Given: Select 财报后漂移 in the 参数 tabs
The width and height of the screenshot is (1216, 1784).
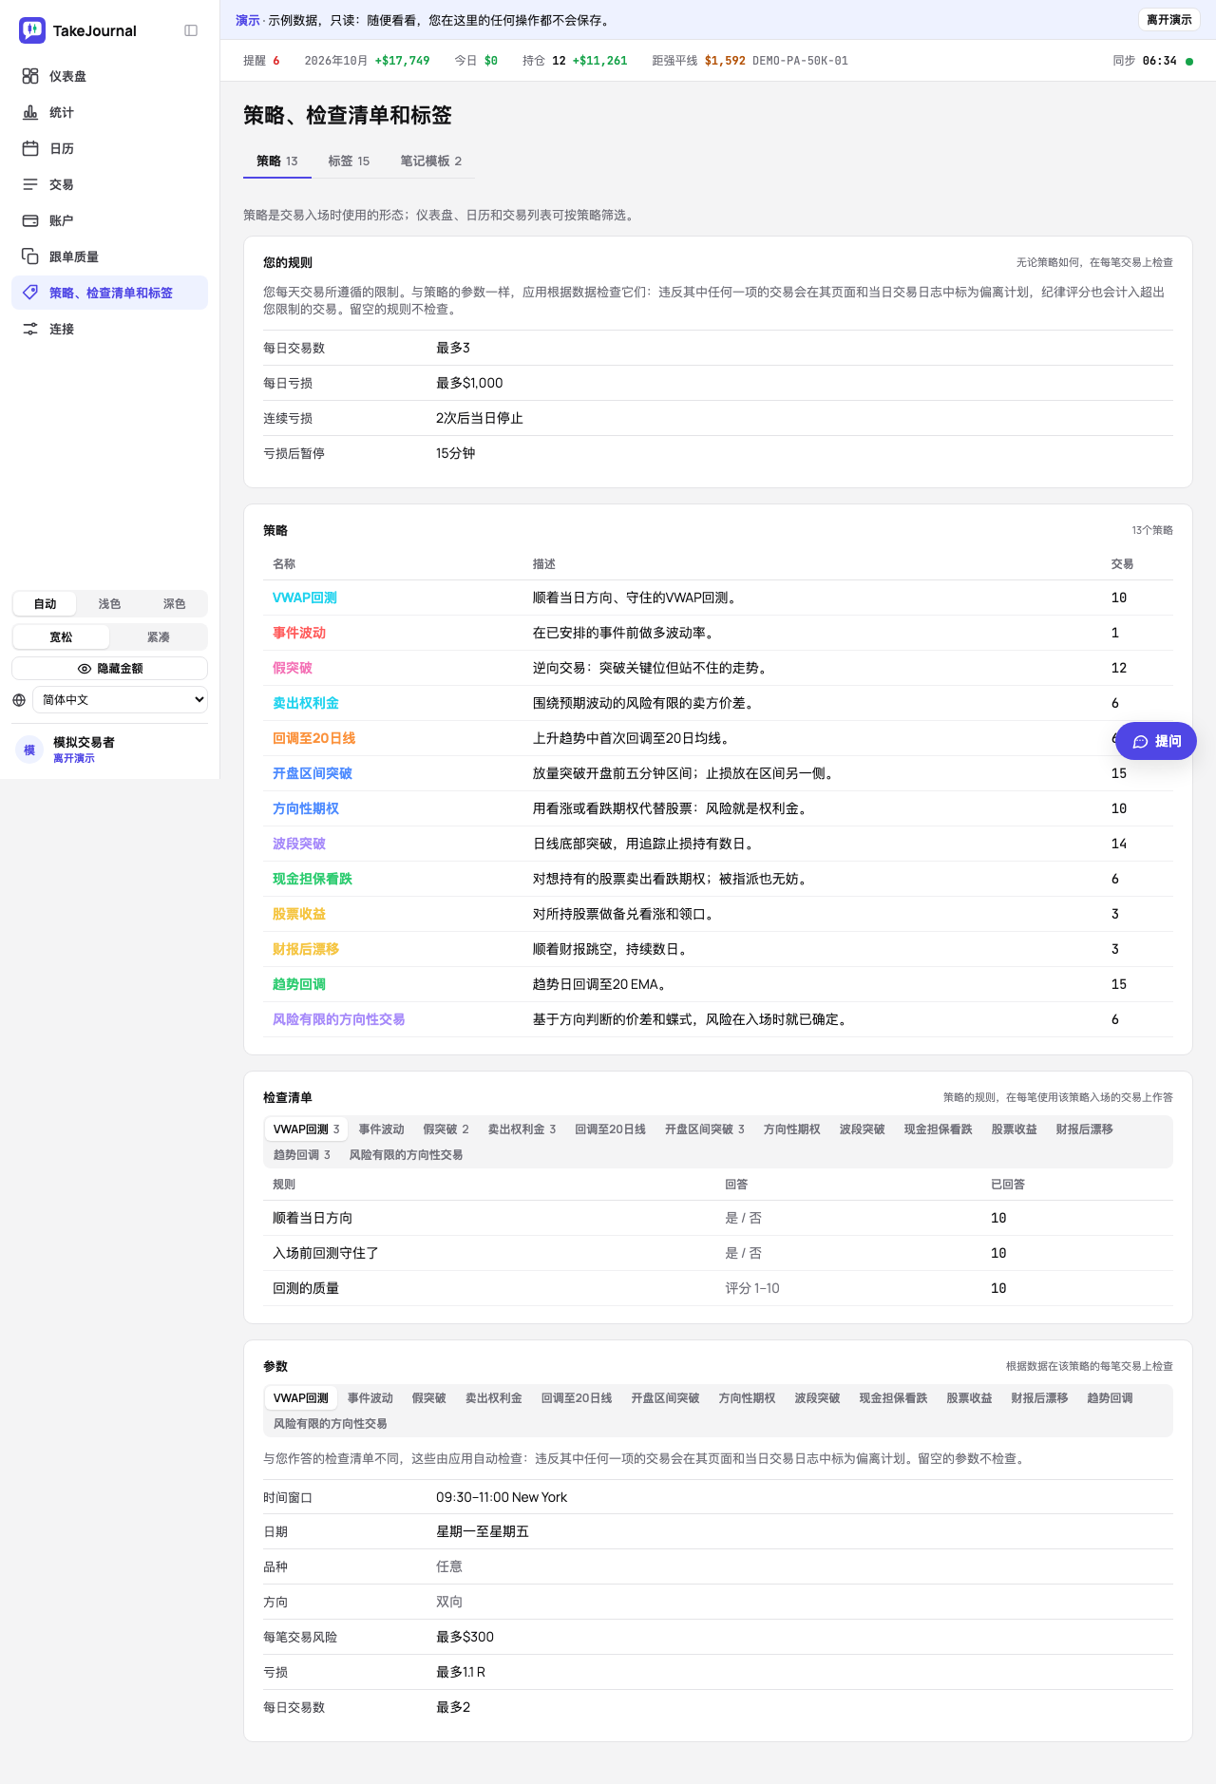Looking at the screenshot, I should coord(1039,1398).
